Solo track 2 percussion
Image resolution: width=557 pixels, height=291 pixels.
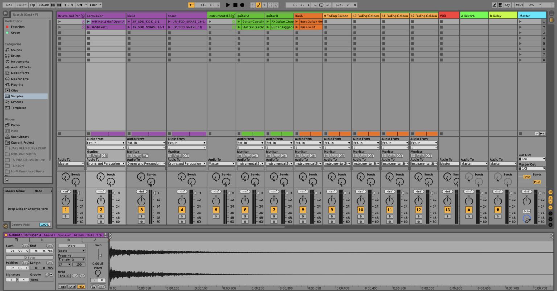pyautogui.click(x=101, y=216)
